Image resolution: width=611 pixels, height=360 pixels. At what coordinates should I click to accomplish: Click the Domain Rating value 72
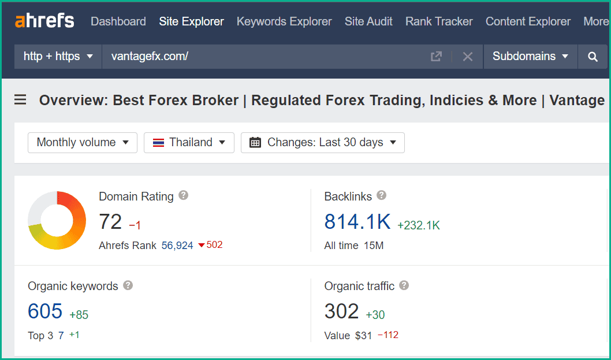(110, 221)
